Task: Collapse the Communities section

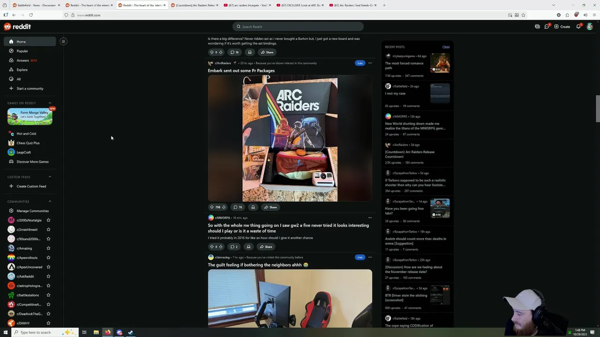Action: [50, 201]
